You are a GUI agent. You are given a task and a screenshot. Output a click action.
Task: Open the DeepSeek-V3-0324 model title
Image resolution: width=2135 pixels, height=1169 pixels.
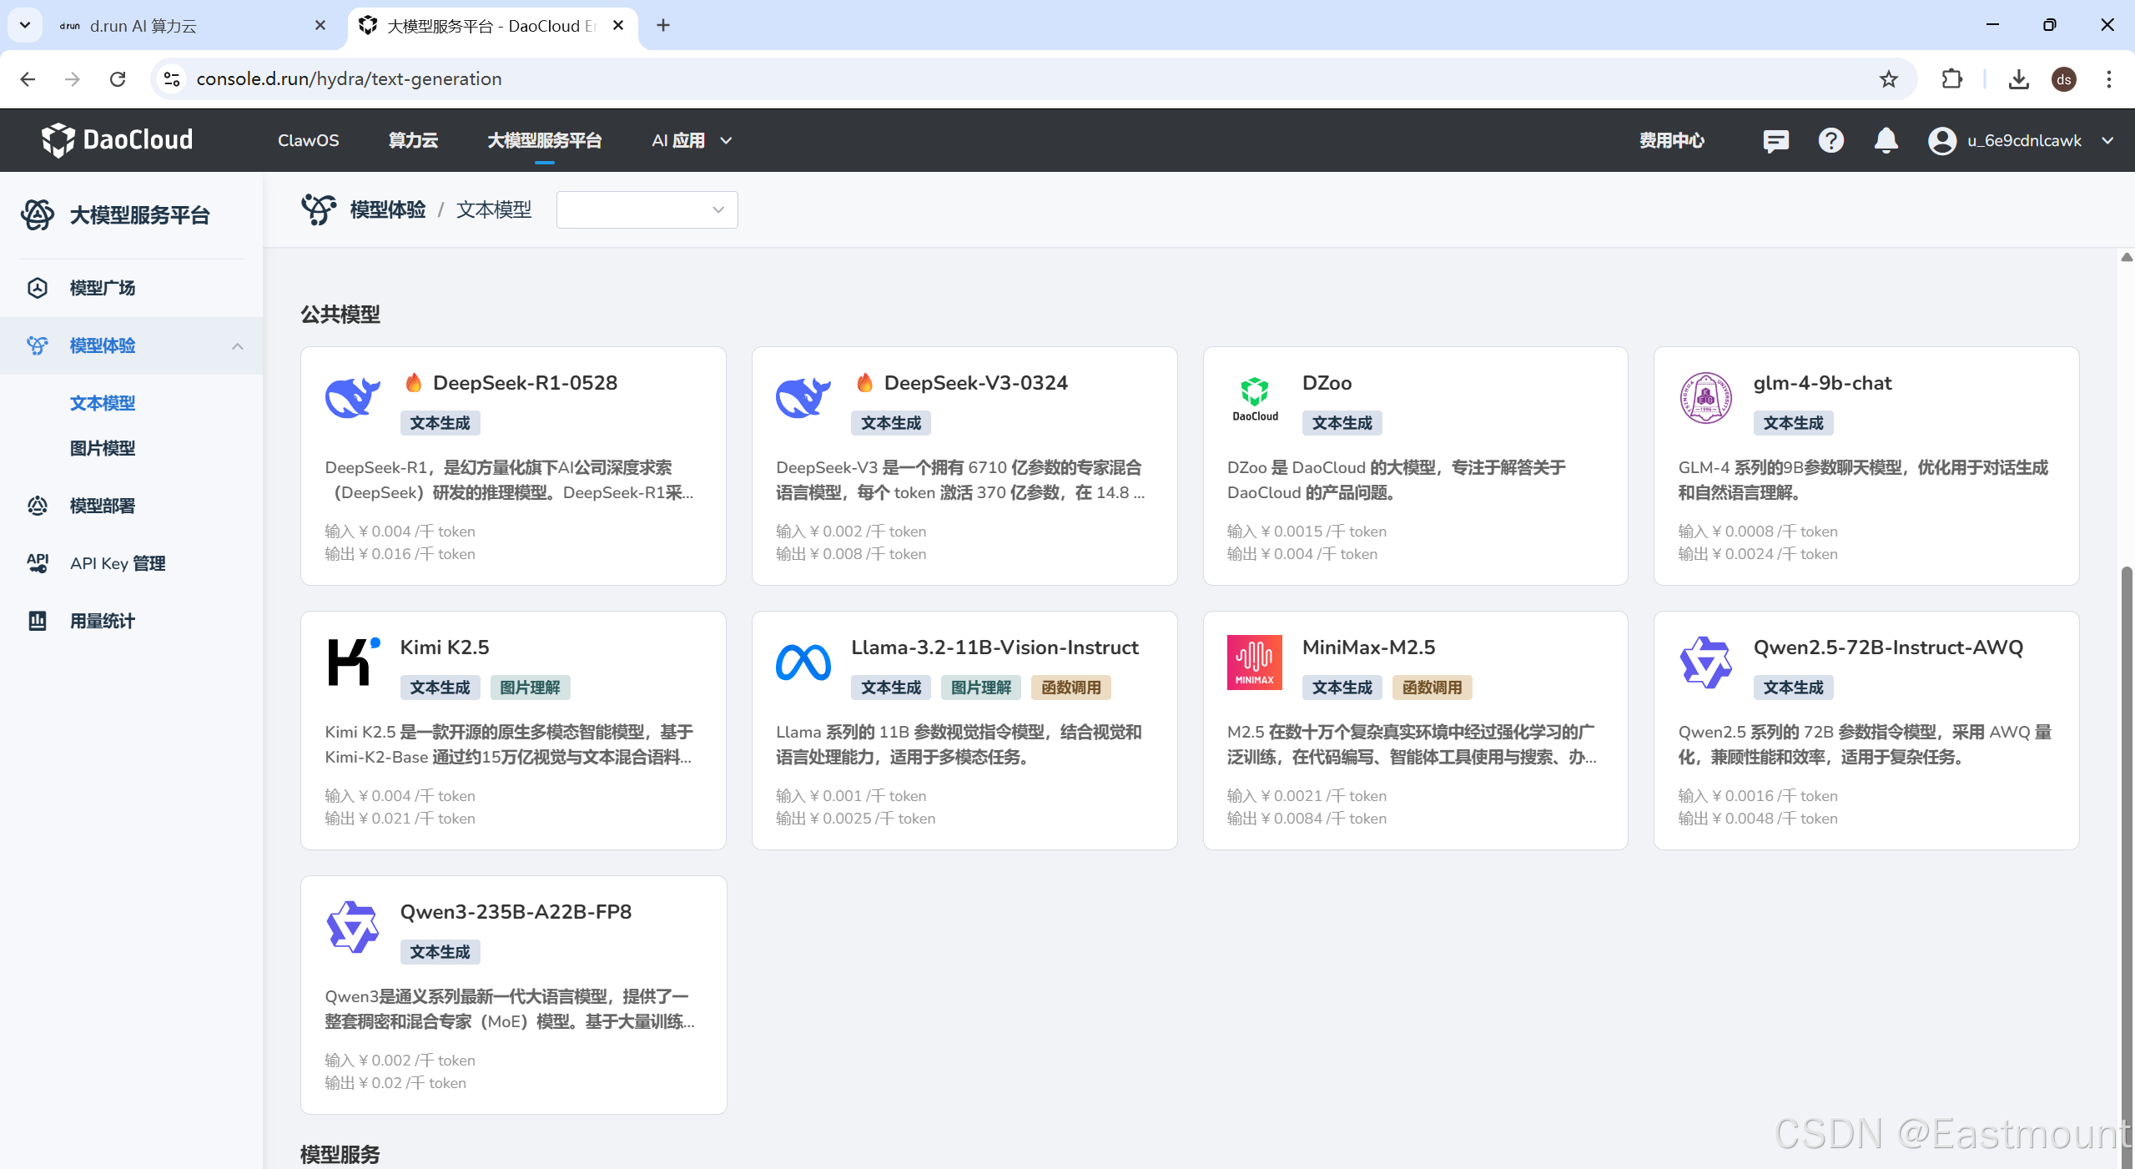coord(975,383)
